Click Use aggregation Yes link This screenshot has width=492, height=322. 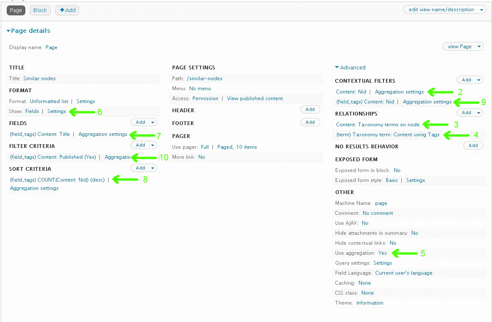(x=383, y=253)
